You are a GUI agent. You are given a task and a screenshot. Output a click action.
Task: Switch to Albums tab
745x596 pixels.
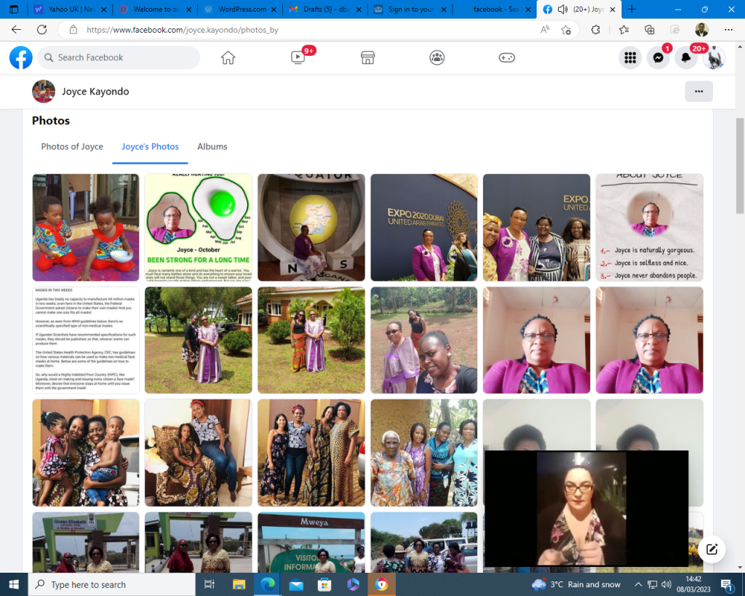pos(212,146)
